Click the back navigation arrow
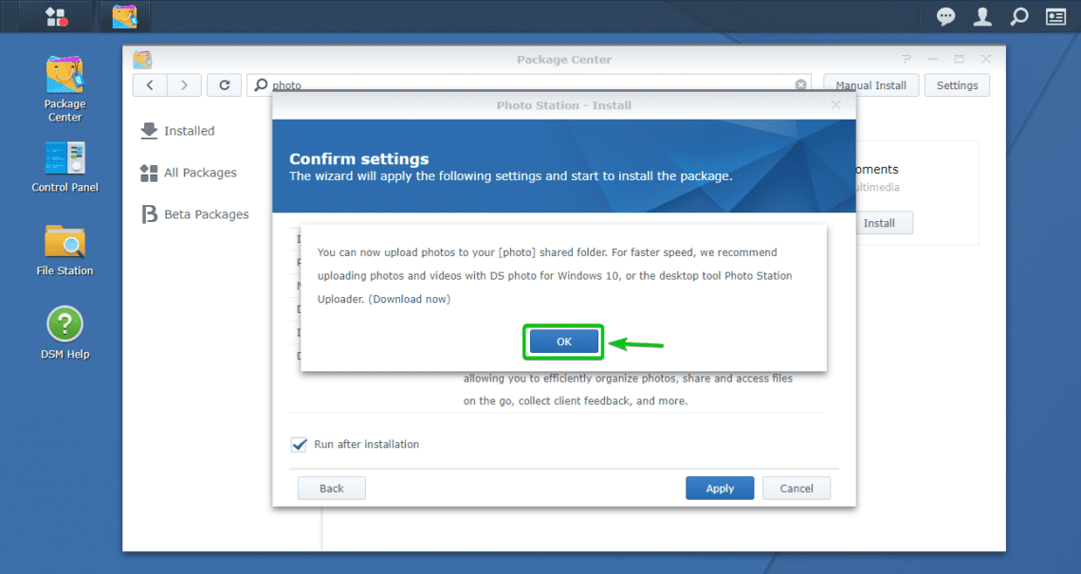The height and width of the screenshot is (574, 1081). pos(150,84)
